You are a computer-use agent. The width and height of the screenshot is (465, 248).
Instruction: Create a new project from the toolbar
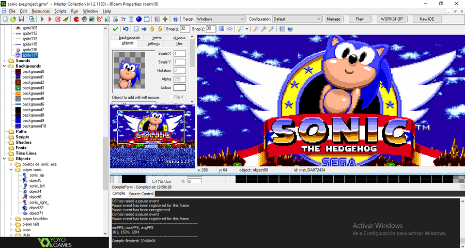pyautogui.click(x=5, y=19)
